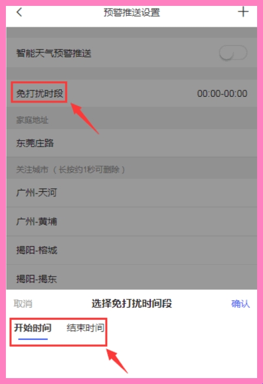Select the 揭阳-榕城 city entry
263x384 pixels.
pos(131,250)
